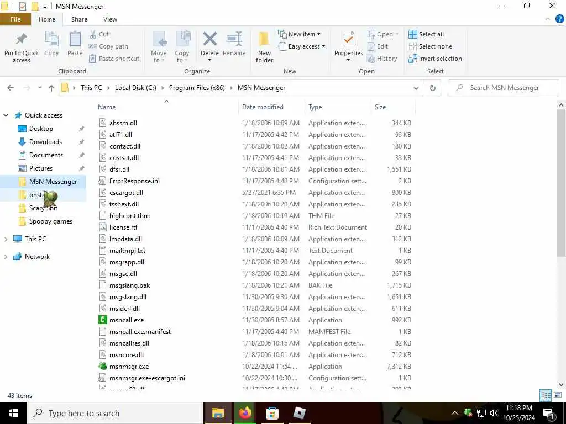The image size is (566, 424).
Task: Create a New folder from ribbon
Action: click(264, 47)
